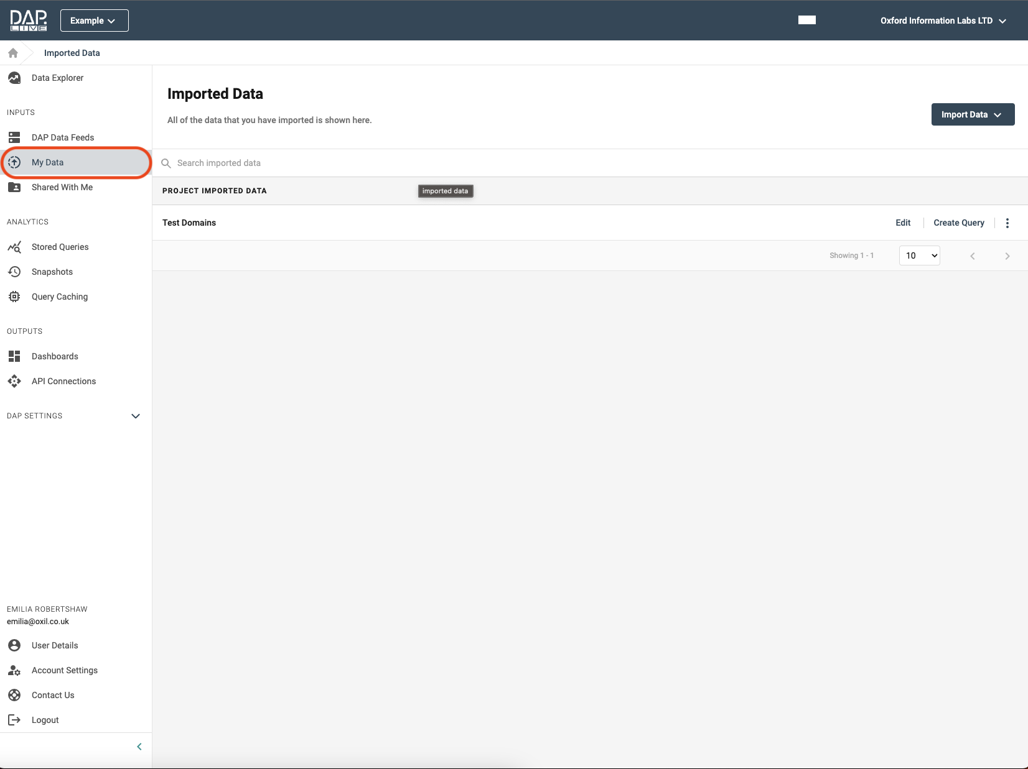Viewport: 1028px width, 769px height.
Task: Open the Oxford Information Labs LTD account menu
Action: [943, 21]
